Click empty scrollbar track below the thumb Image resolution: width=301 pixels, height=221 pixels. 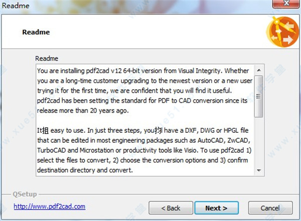point(259,141)
